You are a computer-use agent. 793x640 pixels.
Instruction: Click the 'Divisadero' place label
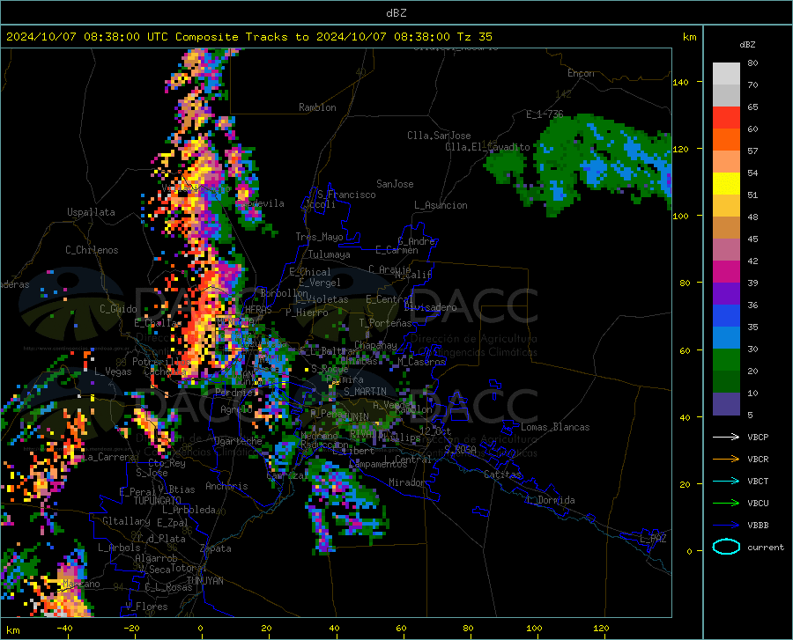coord(430,307)
